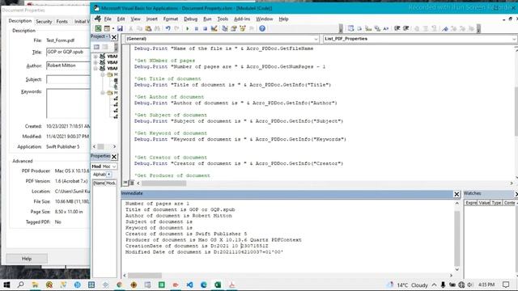Save the VBA project with floppy icon
518x291 pixels.
tap(120, 29)
